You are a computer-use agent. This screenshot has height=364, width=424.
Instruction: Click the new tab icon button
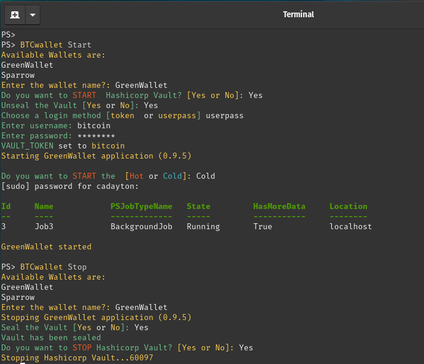click(x=14, y=14)
